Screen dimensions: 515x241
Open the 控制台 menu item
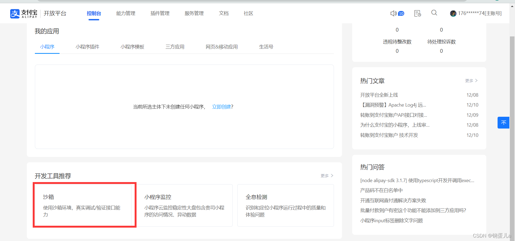point(94,13)
